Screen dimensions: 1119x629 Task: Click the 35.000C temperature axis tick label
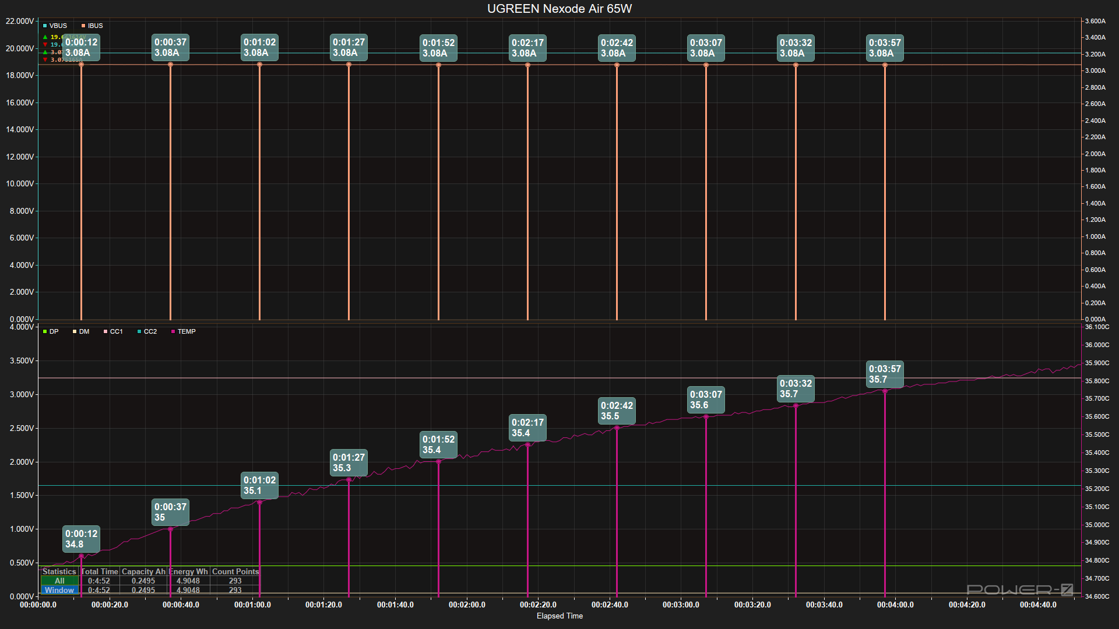click(1097, 525)
